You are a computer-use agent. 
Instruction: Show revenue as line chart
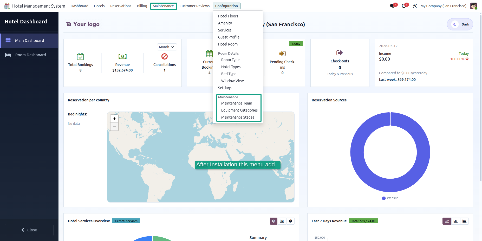coord(447,221)
